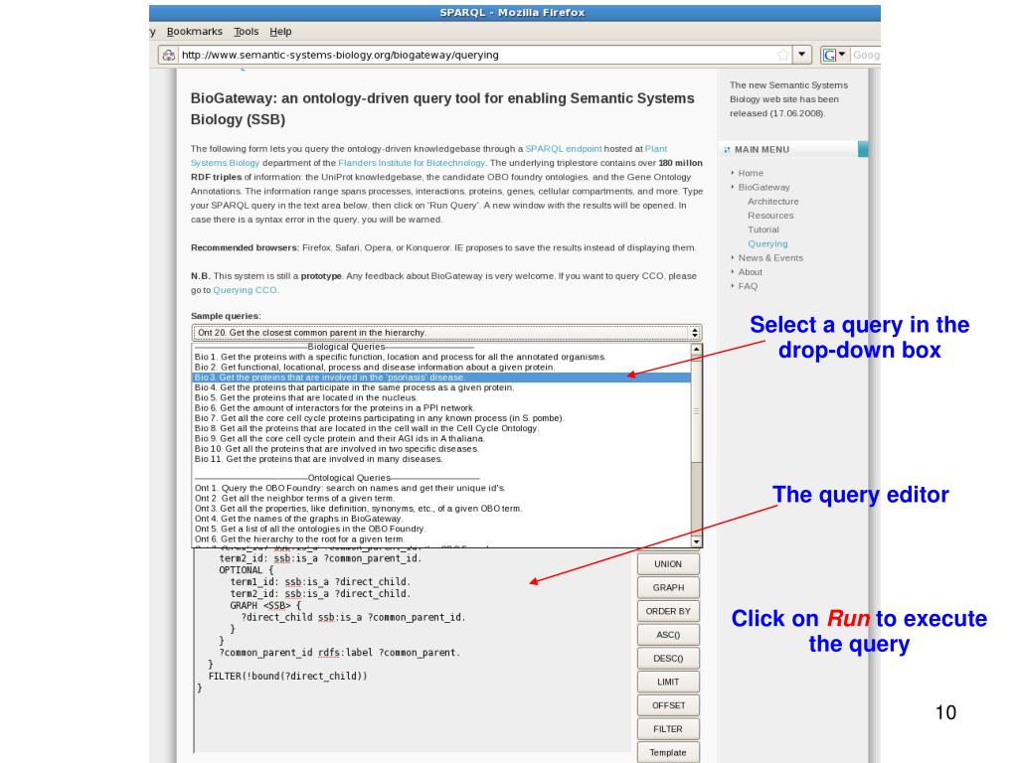This screenshot has height=763, width=1018.
Task: Click the site identity icon in the URL bar
Action: click(x=168, y=56)
